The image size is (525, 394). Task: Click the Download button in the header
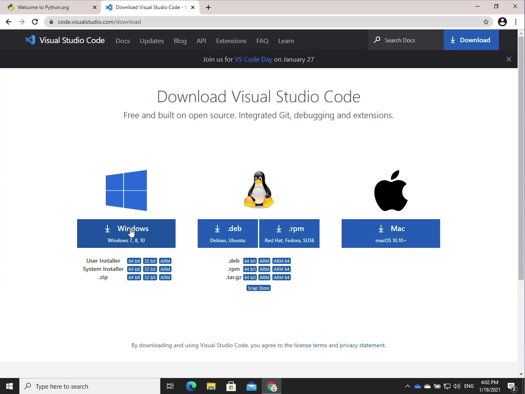pyautogui.click(x=471, y=40)
